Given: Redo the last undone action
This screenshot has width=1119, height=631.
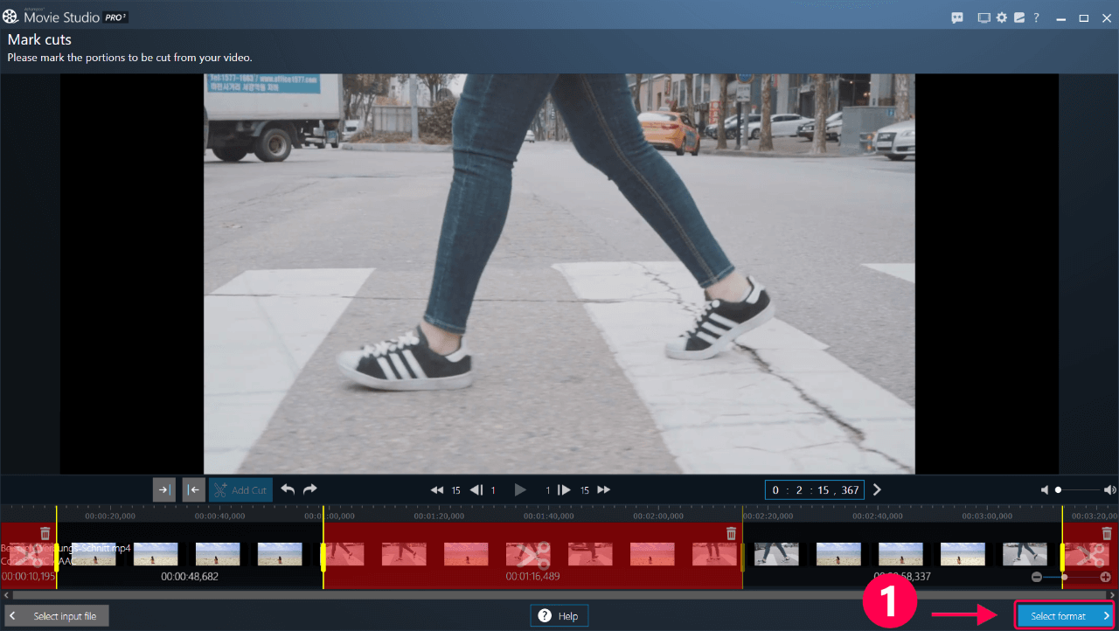Looking at the screenshot, I should point(309,489).
